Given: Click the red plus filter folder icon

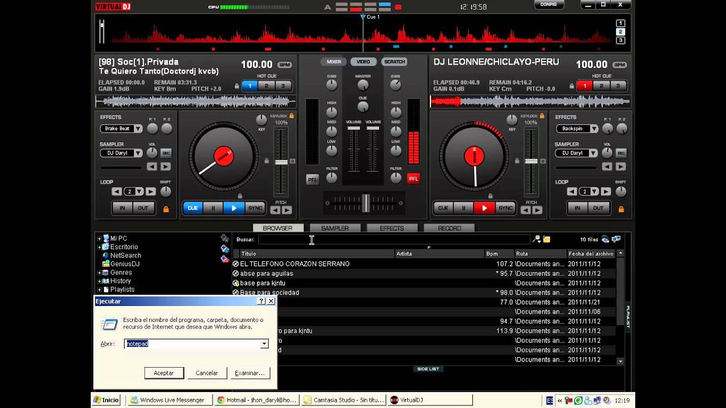Looking at the screenshot, I should tap(225, 259).
